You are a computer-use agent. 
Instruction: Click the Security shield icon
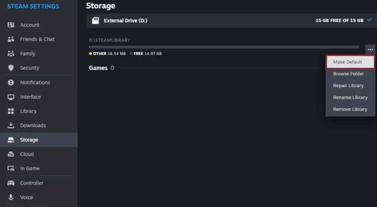11,68
